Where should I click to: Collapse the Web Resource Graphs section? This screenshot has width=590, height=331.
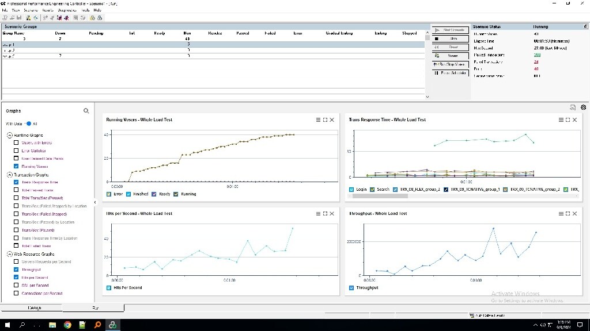10,254
